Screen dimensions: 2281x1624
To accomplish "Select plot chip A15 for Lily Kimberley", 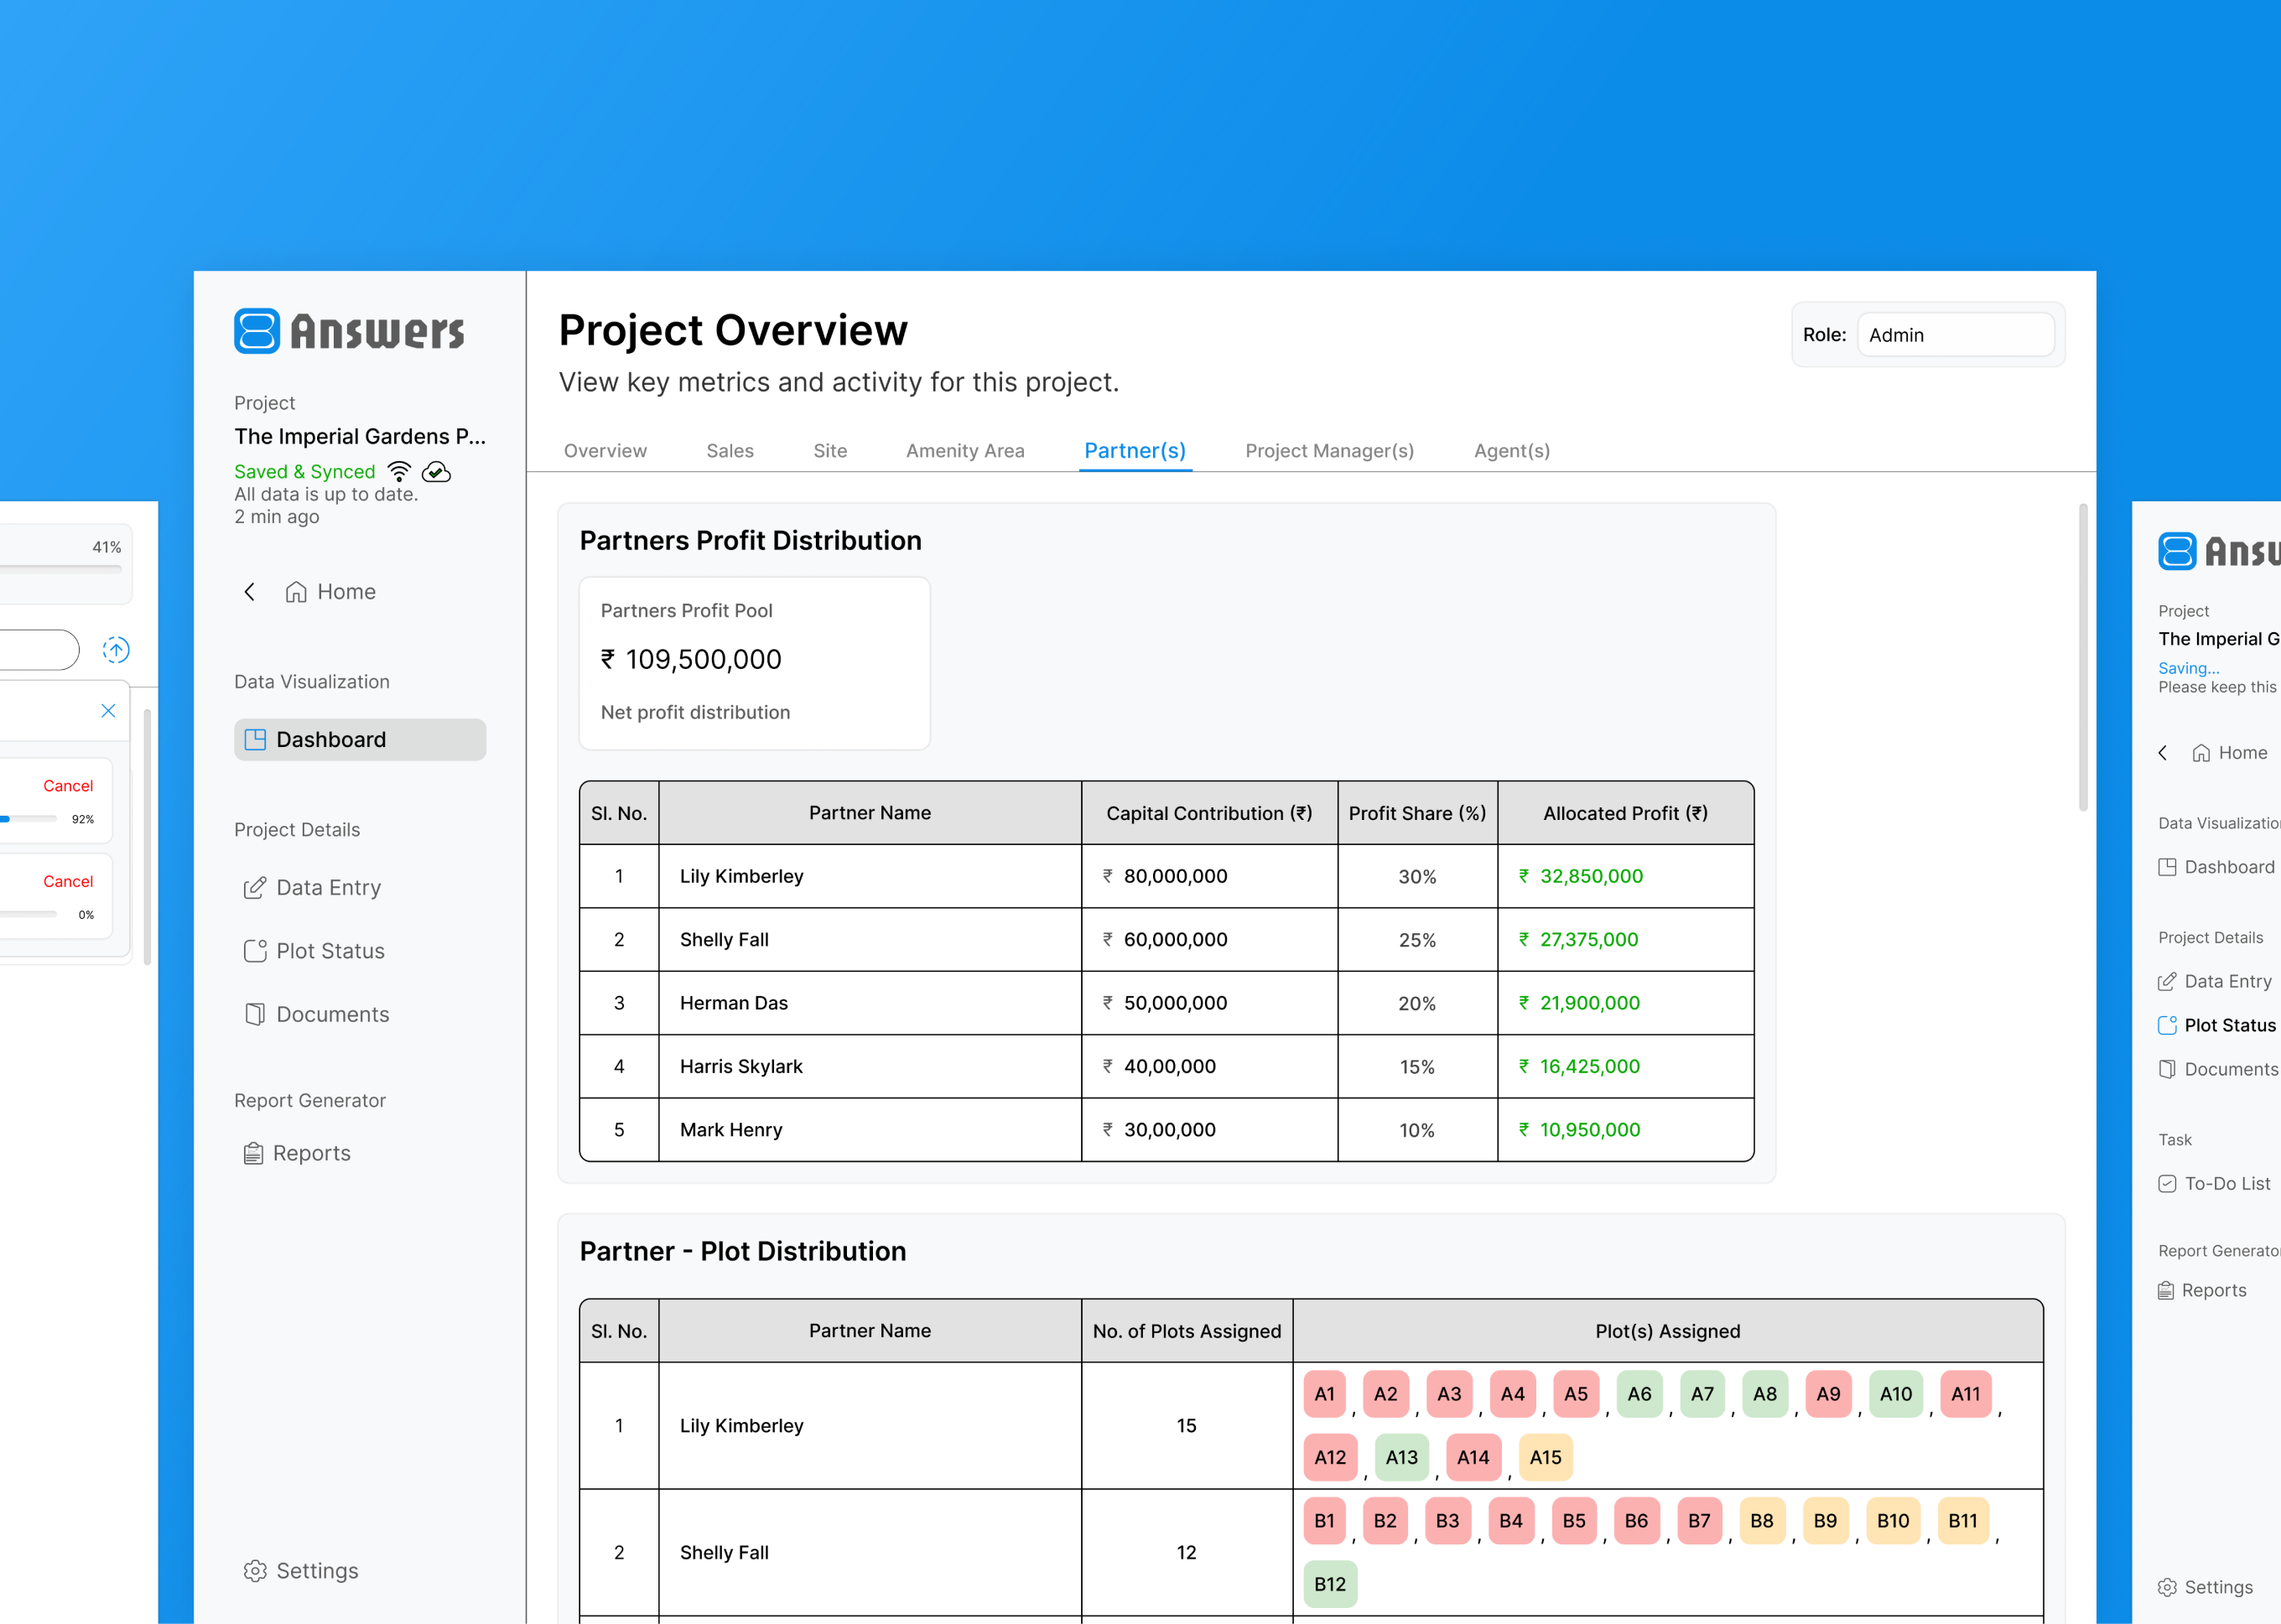I will tap(1545, 1457).
